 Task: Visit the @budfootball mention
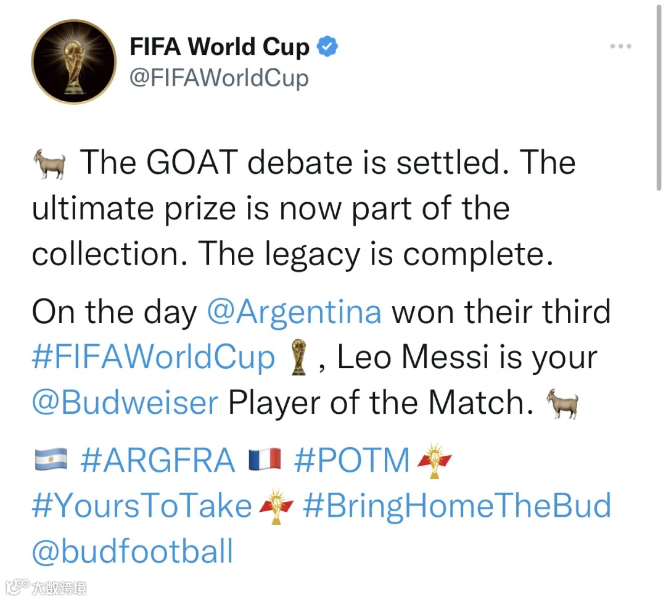coord(133,551)
